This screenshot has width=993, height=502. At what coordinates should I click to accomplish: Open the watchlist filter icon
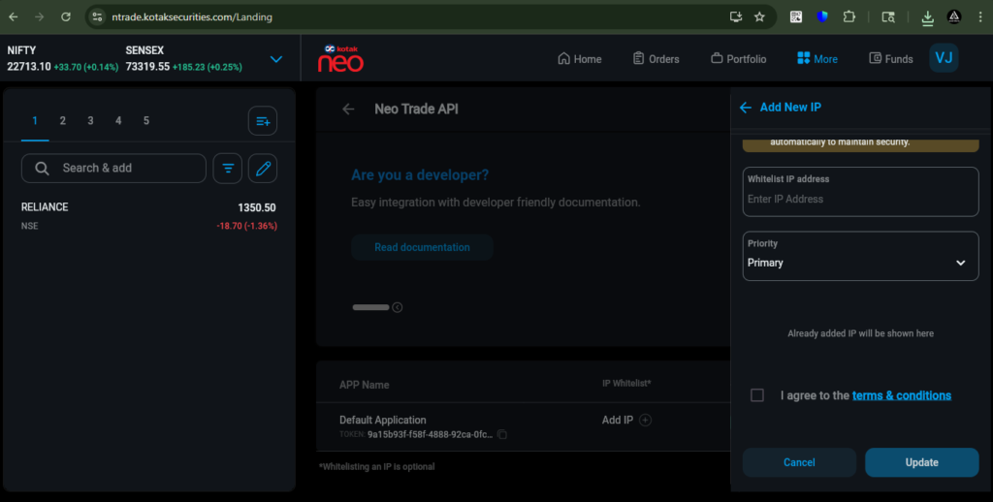click(x=228, y=169)
